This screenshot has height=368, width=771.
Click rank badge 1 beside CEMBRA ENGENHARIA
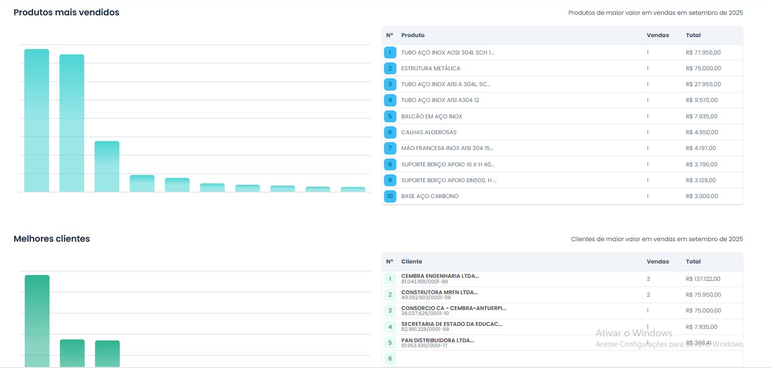click(390, 279)
